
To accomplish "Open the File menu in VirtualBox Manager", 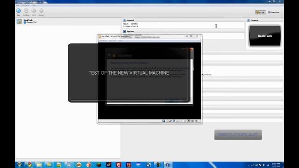I will 18,5.
